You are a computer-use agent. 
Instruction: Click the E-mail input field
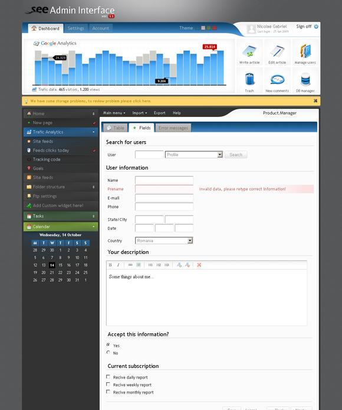164,198
